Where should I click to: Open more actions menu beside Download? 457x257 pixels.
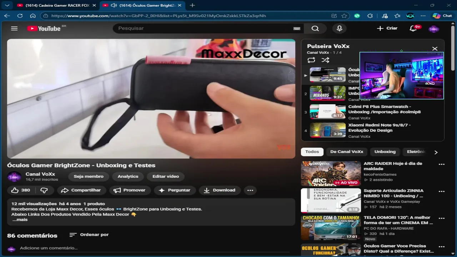click(250, 190)
